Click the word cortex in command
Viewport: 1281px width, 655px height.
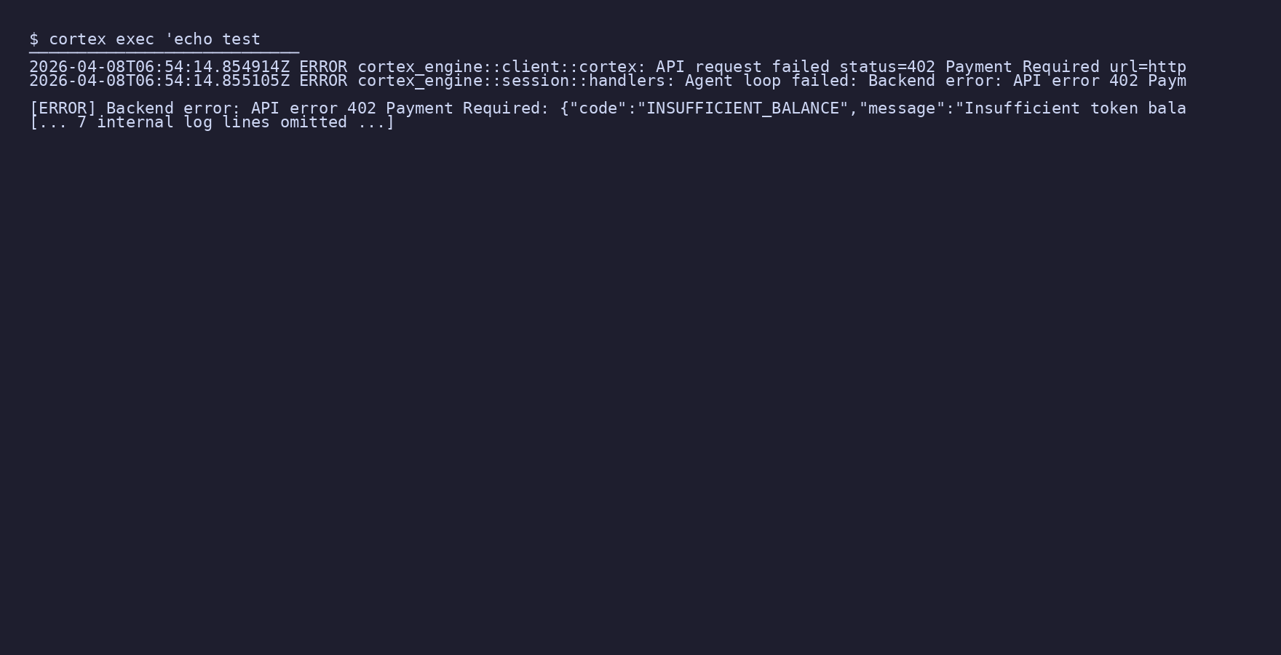point(77,39)
